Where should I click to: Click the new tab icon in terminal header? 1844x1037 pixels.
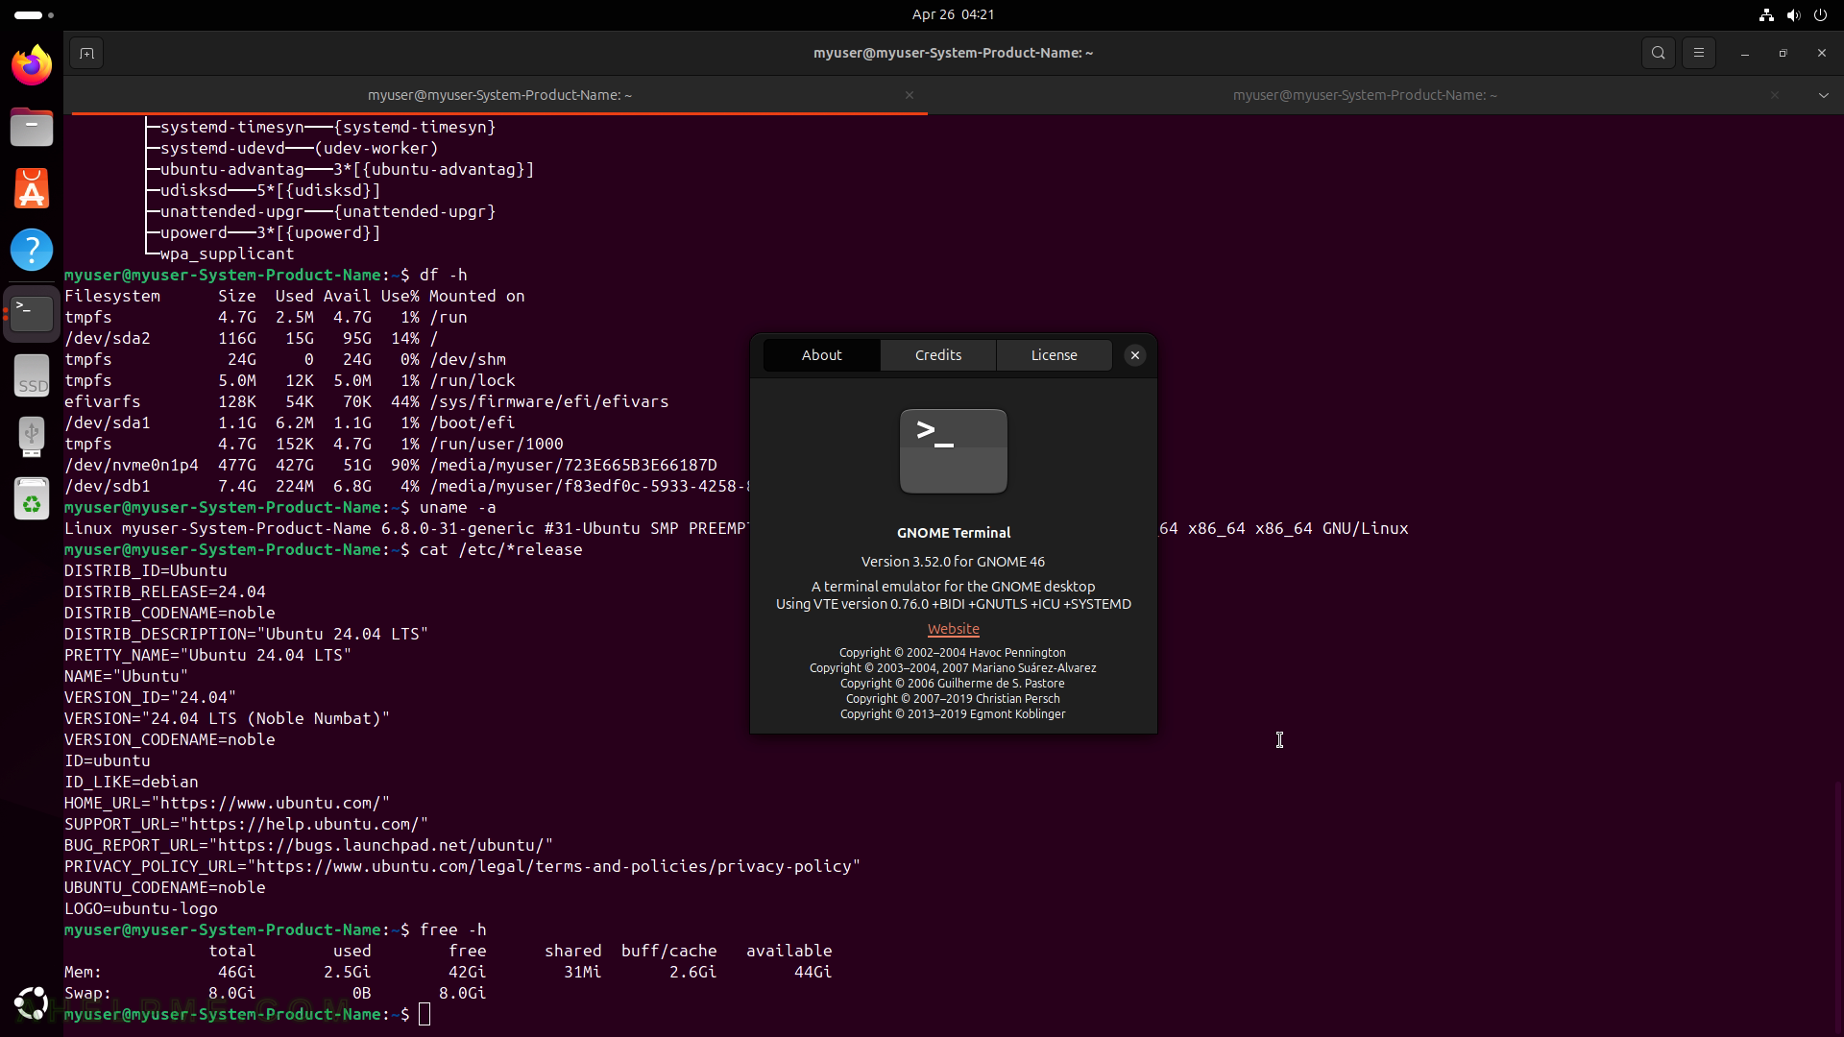coord(86,53)
